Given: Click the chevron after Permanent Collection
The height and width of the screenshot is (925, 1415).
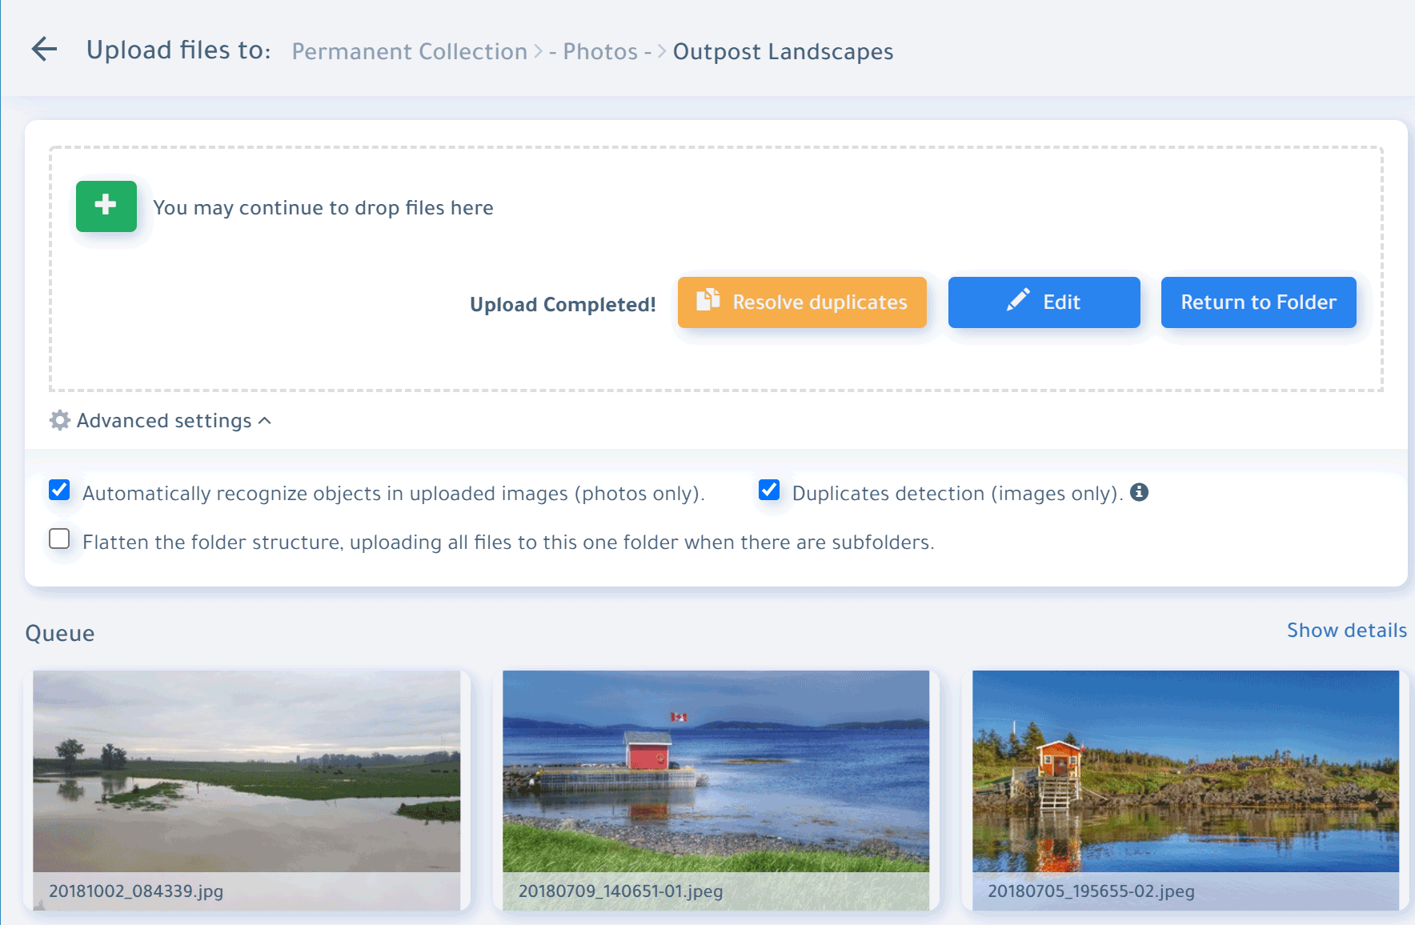Looking at the screenshot, I should coord(539,51).
